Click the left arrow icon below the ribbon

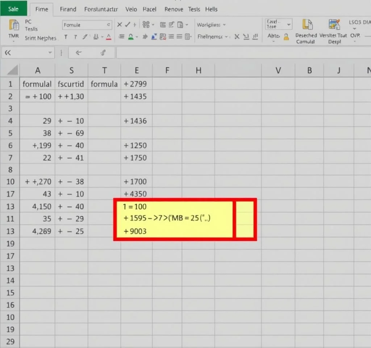pyautogui.click(x=78, y=53)
